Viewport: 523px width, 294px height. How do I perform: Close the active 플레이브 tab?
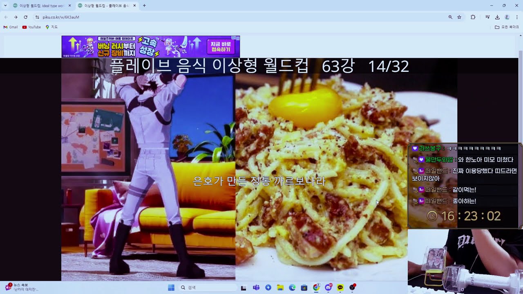[134, 6]
